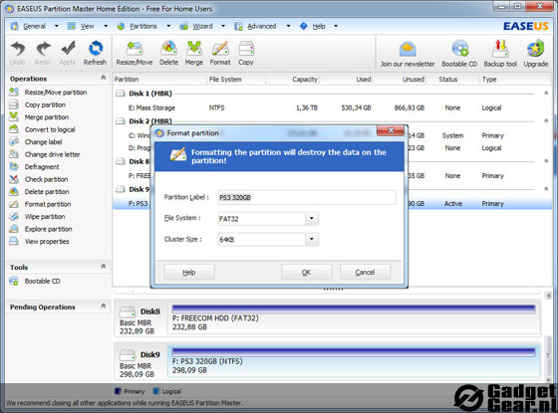Open View properties in sidebar
Viewport: 558px width, 413px height.
[x=39, y=242]
